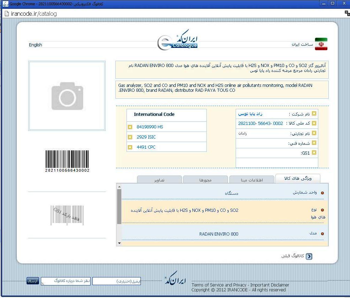Click the IranCode e-Catalogue logo

(x=177, y=40)
